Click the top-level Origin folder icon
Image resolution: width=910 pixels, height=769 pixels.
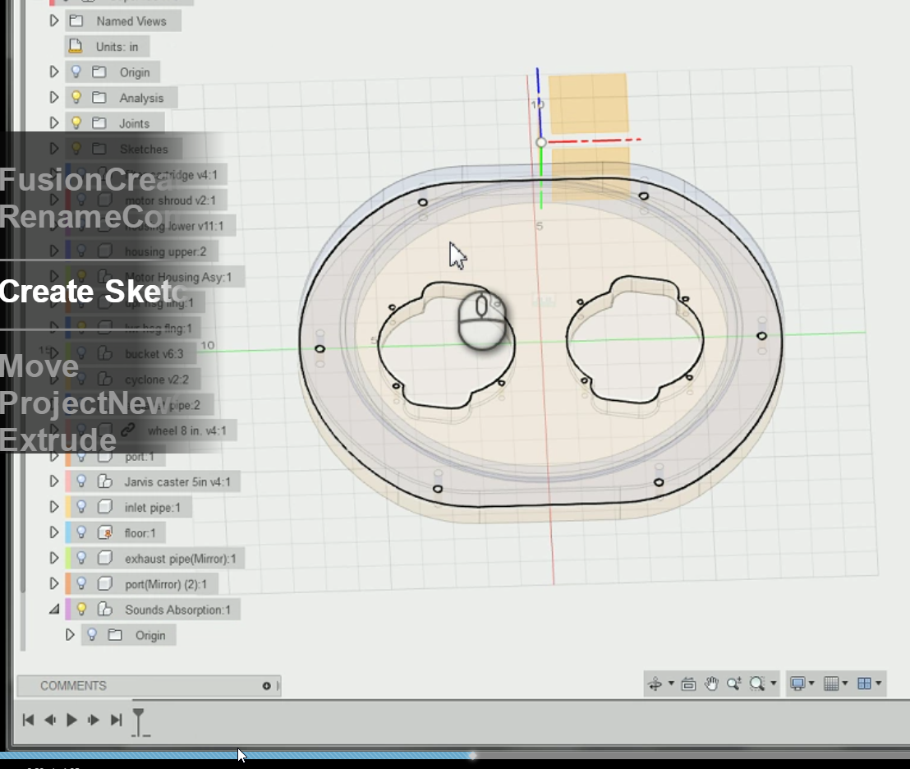(x=99, y=72)
